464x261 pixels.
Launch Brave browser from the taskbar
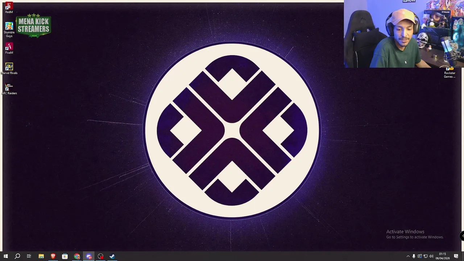[x=53, y=256]
